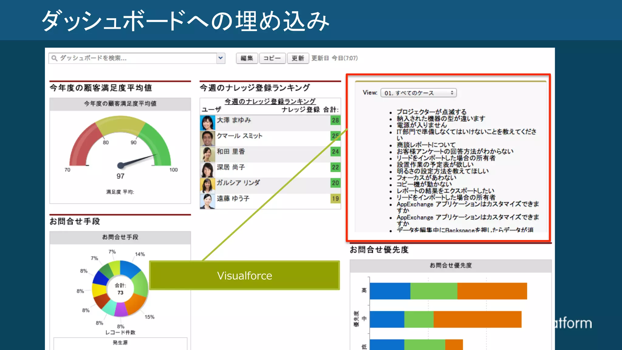The height and width of the screenshot is (350, 622).
Task: Click the orange segment of 高 priority bar
Action: [492, 291]
